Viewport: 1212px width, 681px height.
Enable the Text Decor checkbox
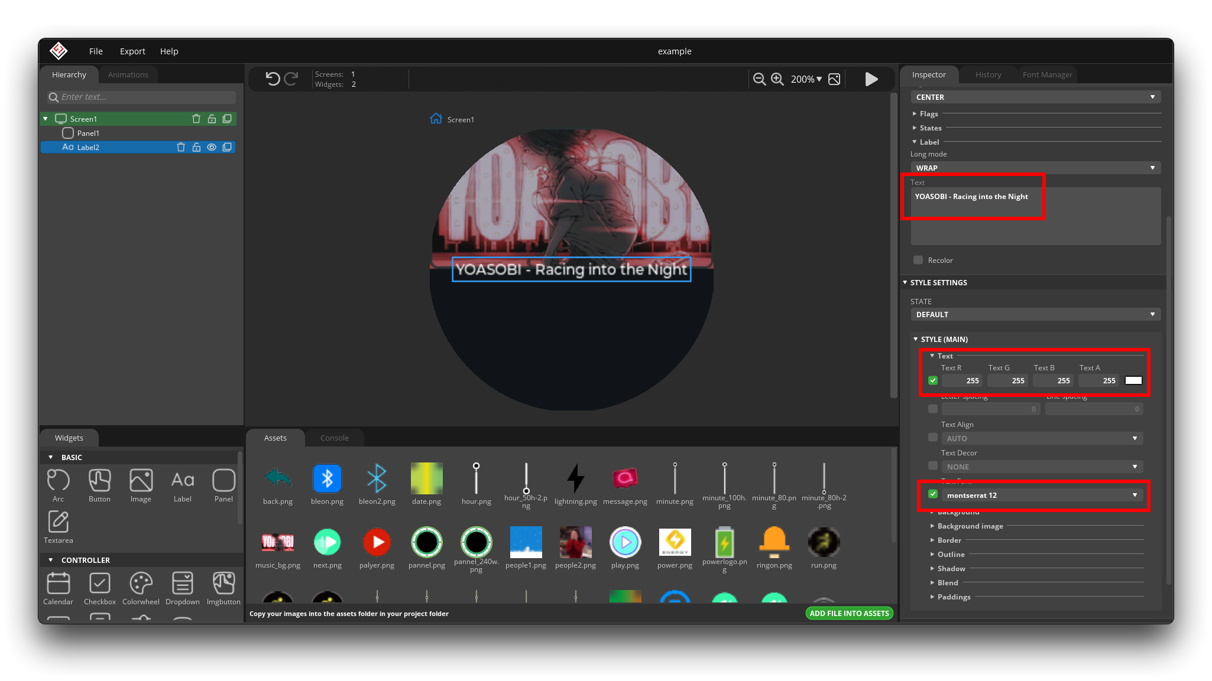(x=933, y=466)
